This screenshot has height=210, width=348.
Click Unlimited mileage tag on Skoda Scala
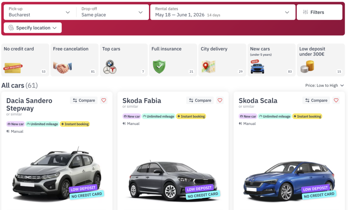pos(275,116)
